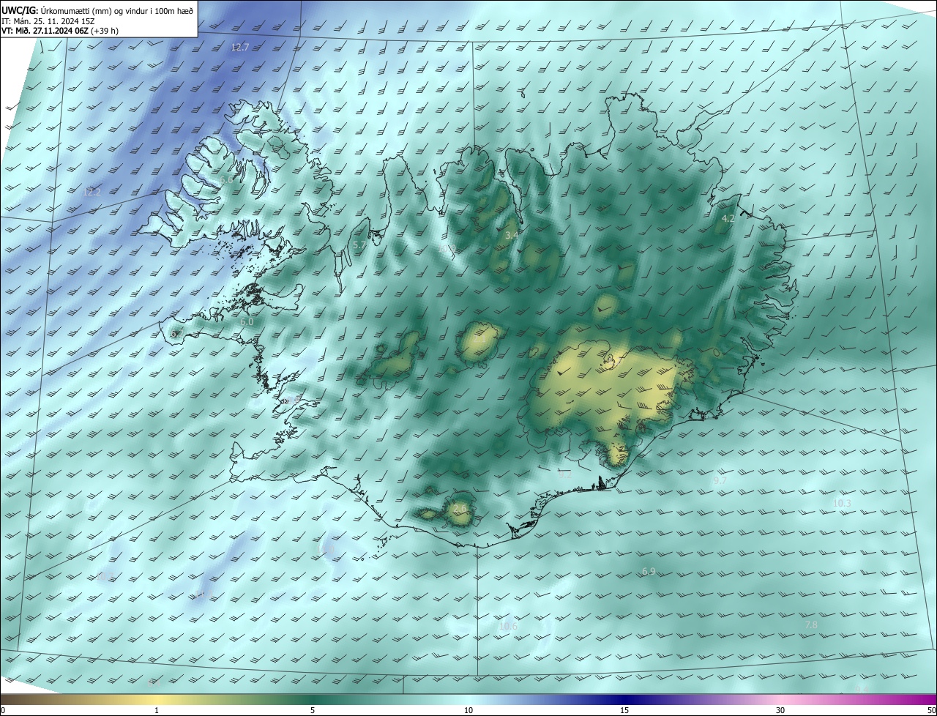Select the 2.6 label on the southern glacier

460,508
